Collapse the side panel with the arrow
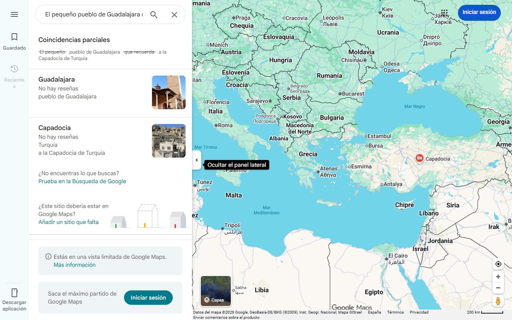Screen dimensions: 512x320 pos(196,160)
